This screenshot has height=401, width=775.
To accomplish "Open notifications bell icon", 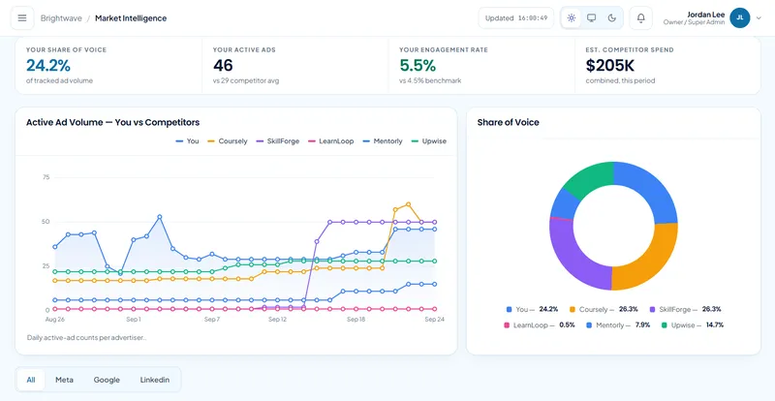I will 641,18.
